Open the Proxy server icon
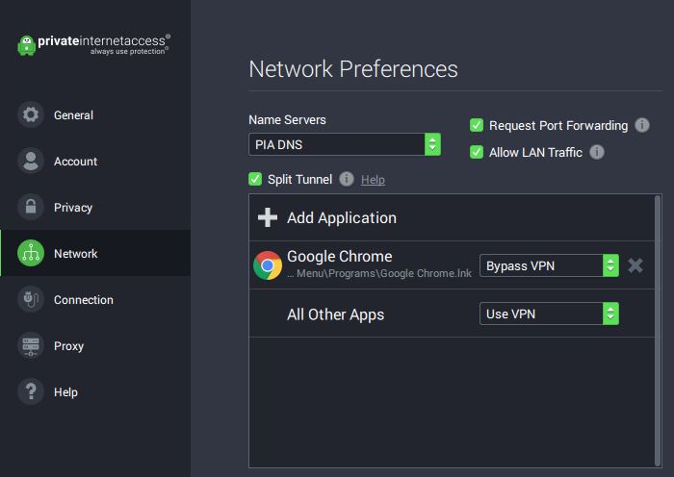 coord(31,345)
